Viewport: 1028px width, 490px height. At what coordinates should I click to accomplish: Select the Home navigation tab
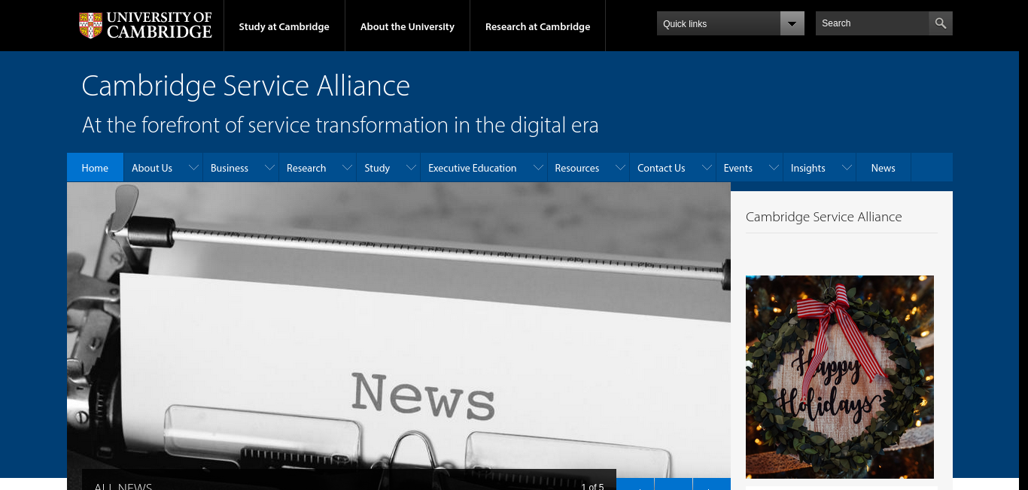95,168
